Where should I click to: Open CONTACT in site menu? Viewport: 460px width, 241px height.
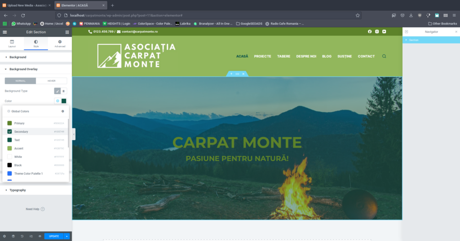[366, 56]
